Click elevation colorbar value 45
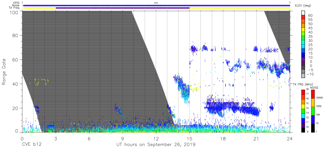Image resolution: width=326 pixels, height=150 pixels. (x=310, y=28)
